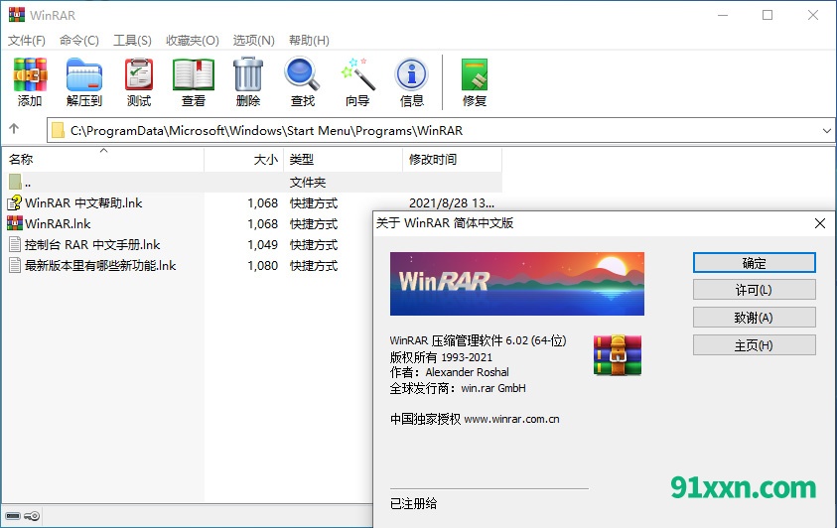Image resolution: width=837 pixels, height=528 pixels.
Task: Click the Delete (删除) trash icon
Action: point(248,75)
